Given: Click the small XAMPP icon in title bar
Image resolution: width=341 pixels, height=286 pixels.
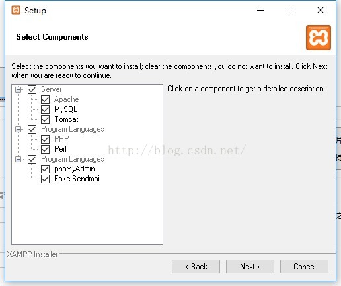Looking at the screenshot, I should click(x=16, y=10).
